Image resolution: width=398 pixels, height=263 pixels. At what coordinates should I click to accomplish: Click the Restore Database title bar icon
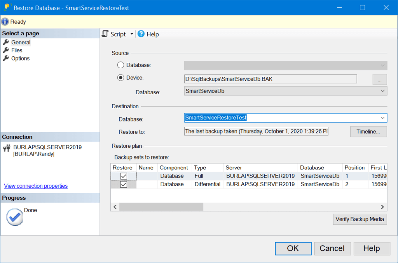(x=8, y=7)
